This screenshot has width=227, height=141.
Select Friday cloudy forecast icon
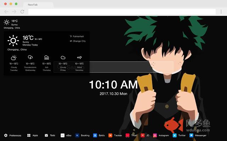[63, 57]
